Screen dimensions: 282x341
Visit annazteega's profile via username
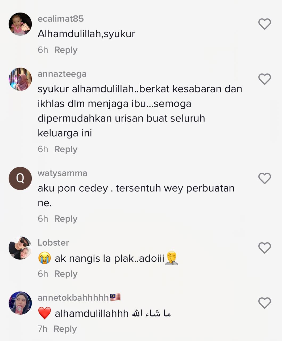pyautogui.click(x=62, y=74)
